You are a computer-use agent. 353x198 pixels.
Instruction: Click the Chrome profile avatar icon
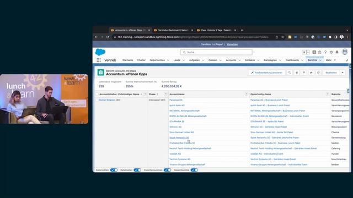[341, 37]
